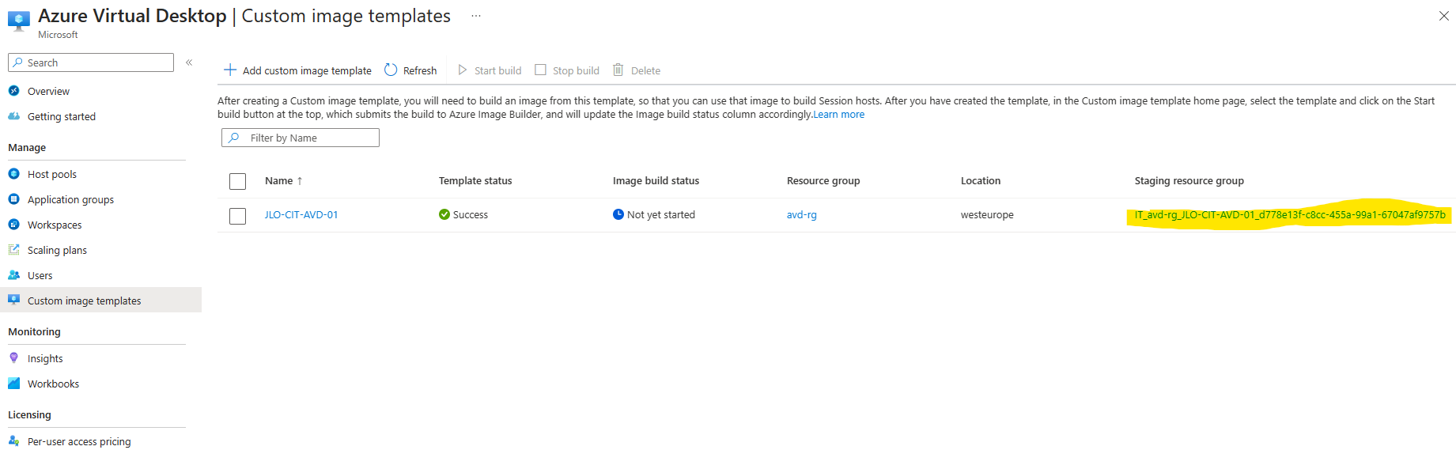Click Add custom image template button
1456x465 pixels.
(x=298, y=70)
